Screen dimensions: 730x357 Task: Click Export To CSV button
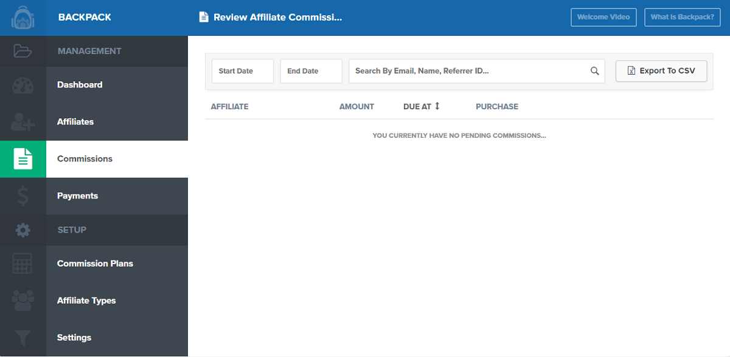pyautogui.click(x=661, y=71)
